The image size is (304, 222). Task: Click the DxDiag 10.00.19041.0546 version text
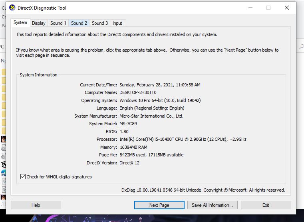161,190
